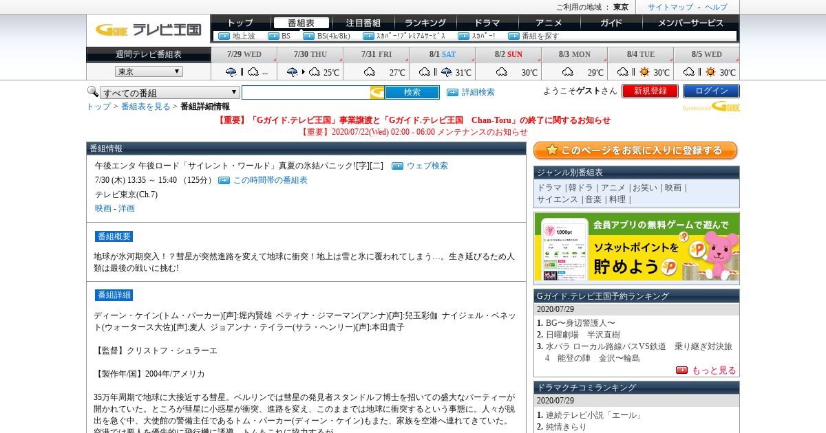
Task: Open the ガイド navigation tab
Action: coord(611,23)
